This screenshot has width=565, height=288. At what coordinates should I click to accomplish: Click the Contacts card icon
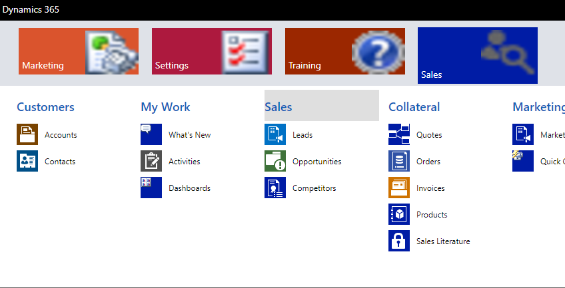(x=27, y=161)
